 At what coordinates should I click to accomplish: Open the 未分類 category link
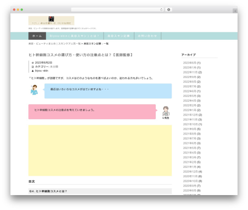point(54,67)
